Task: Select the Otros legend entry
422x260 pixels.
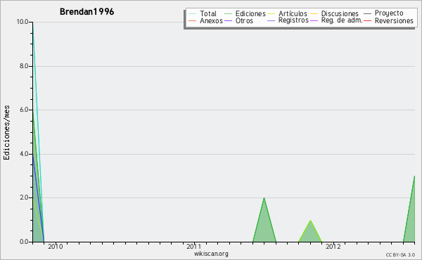Action: (x=238, y=20)
